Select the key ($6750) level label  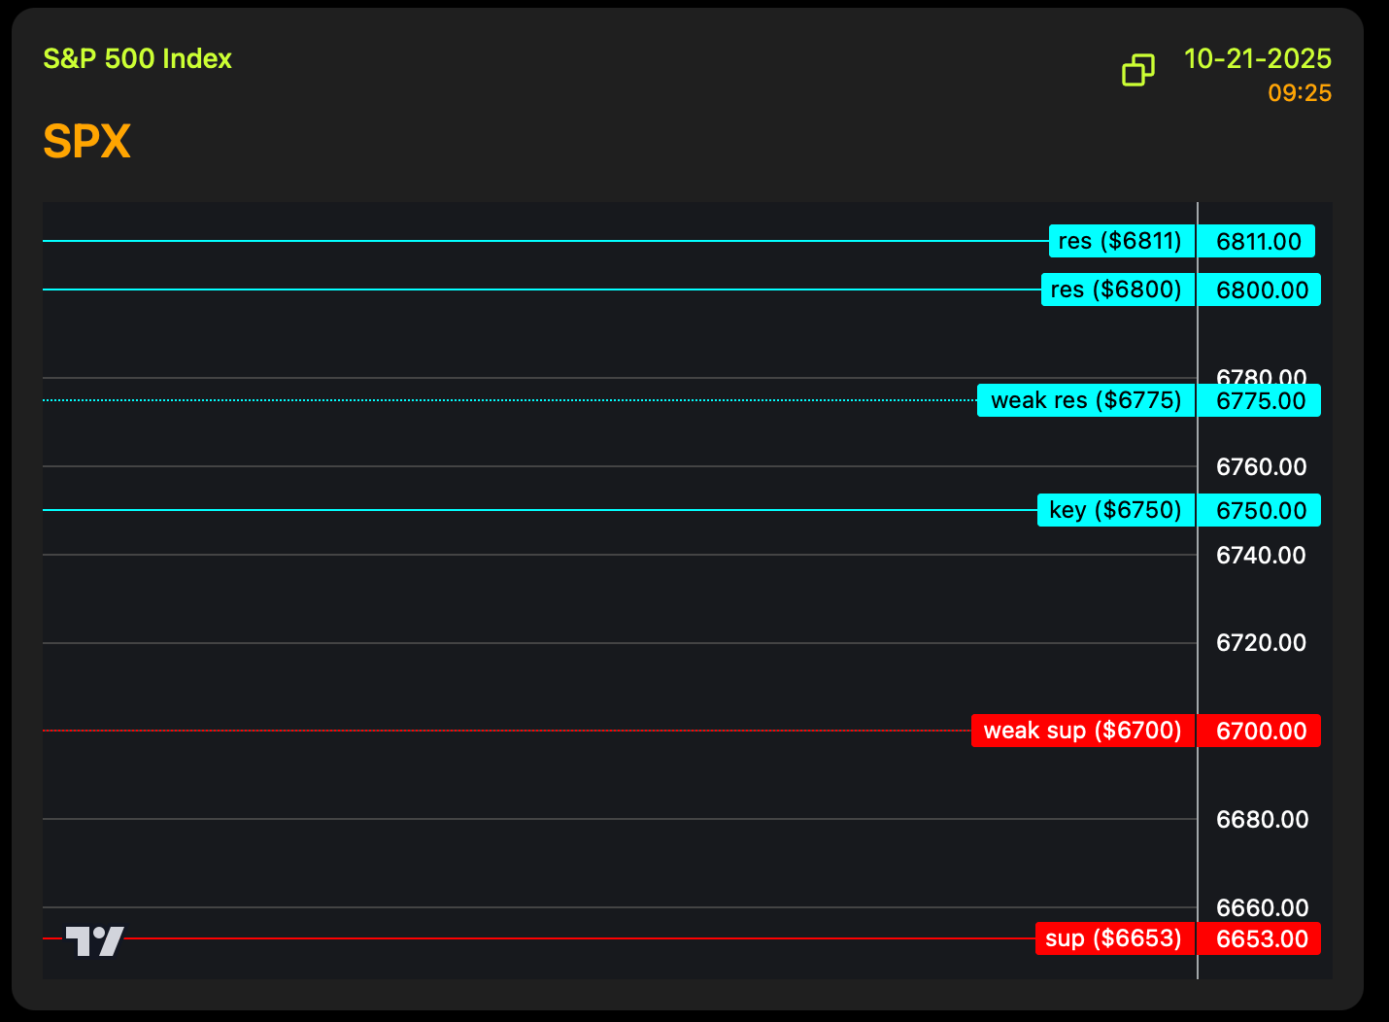[x=1115, y=510]
